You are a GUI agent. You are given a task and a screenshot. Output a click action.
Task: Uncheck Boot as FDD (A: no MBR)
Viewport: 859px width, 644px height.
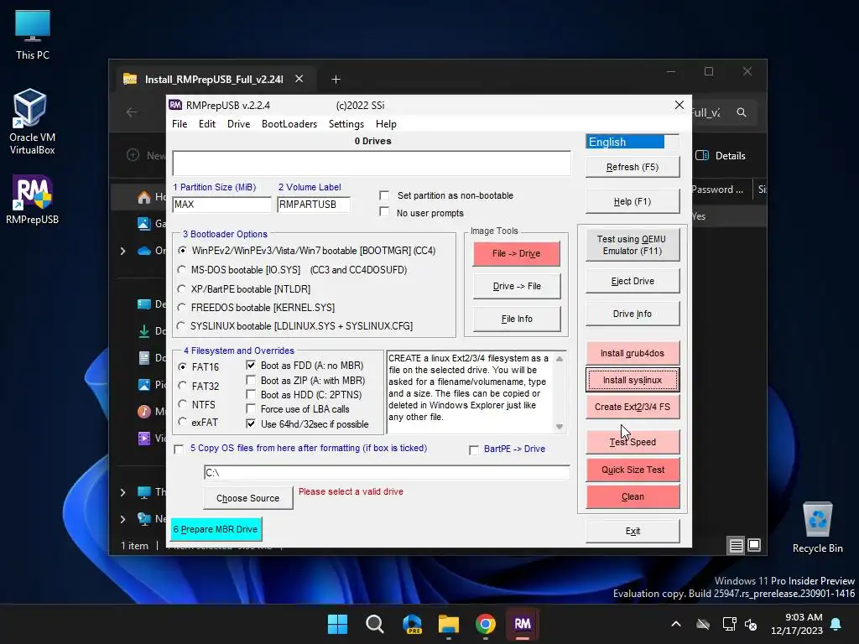point(251,366)
